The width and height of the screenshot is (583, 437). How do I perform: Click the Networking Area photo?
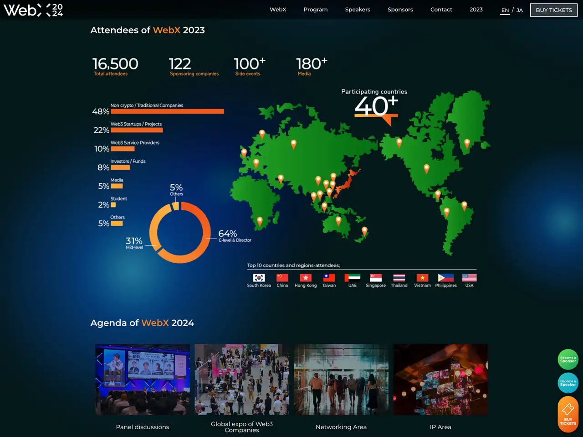(x=341, y=379)
